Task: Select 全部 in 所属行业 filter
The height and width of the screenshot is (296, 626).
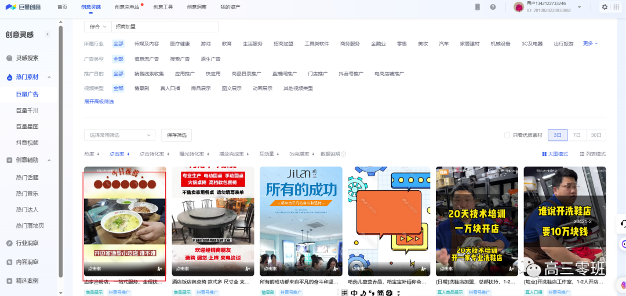Action: (x=118, y=44)
